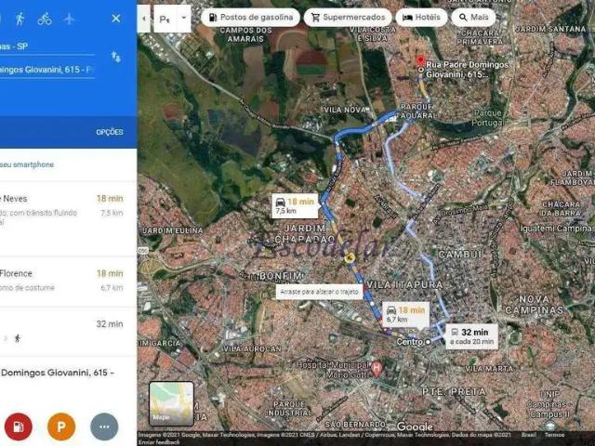Click the PTE. PRETA label
The width and height of the screenshot is (595, 446).
tap(454, 391)
